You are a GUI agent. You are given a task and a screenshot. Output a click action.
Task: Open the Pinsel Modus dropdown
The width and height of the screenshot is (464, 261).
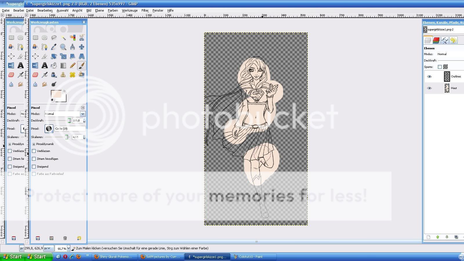(65, 114)
